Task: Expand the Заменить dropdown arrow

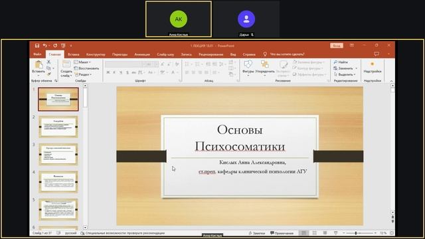Action: pyautogui.click(x=356, y=68)
